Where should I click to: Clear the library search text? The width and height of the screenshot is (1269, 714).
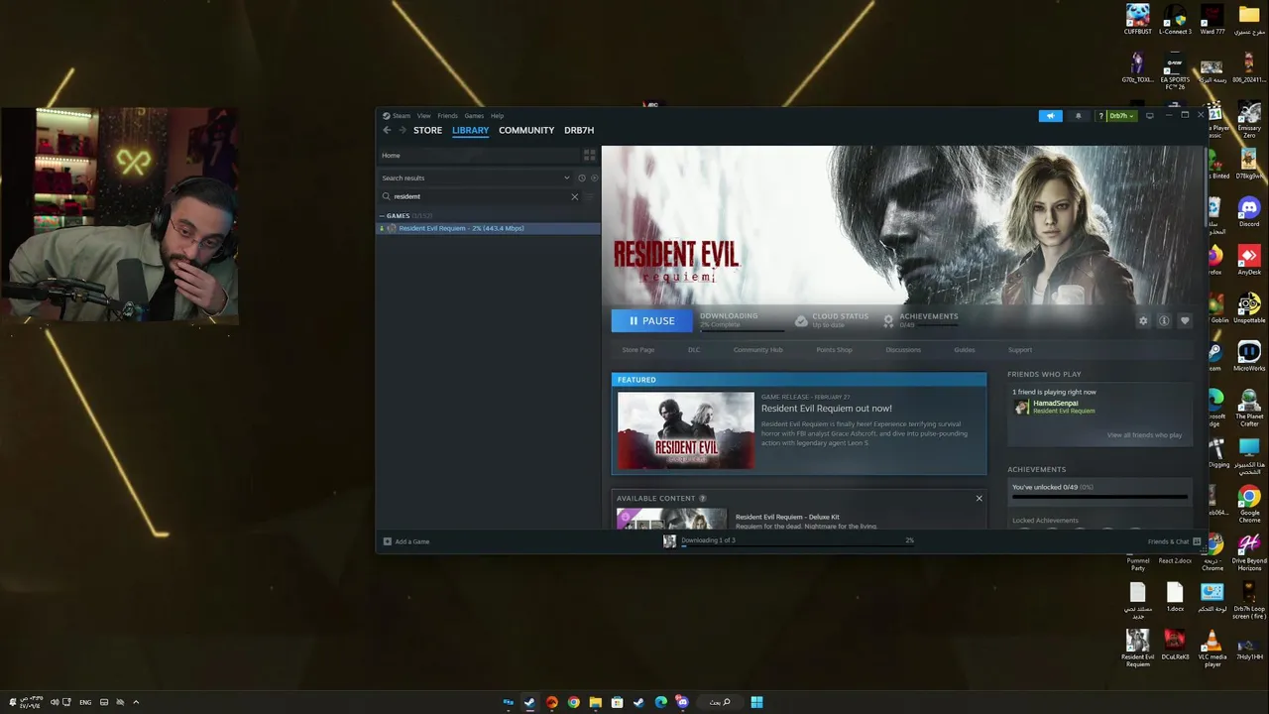point(574,196)
